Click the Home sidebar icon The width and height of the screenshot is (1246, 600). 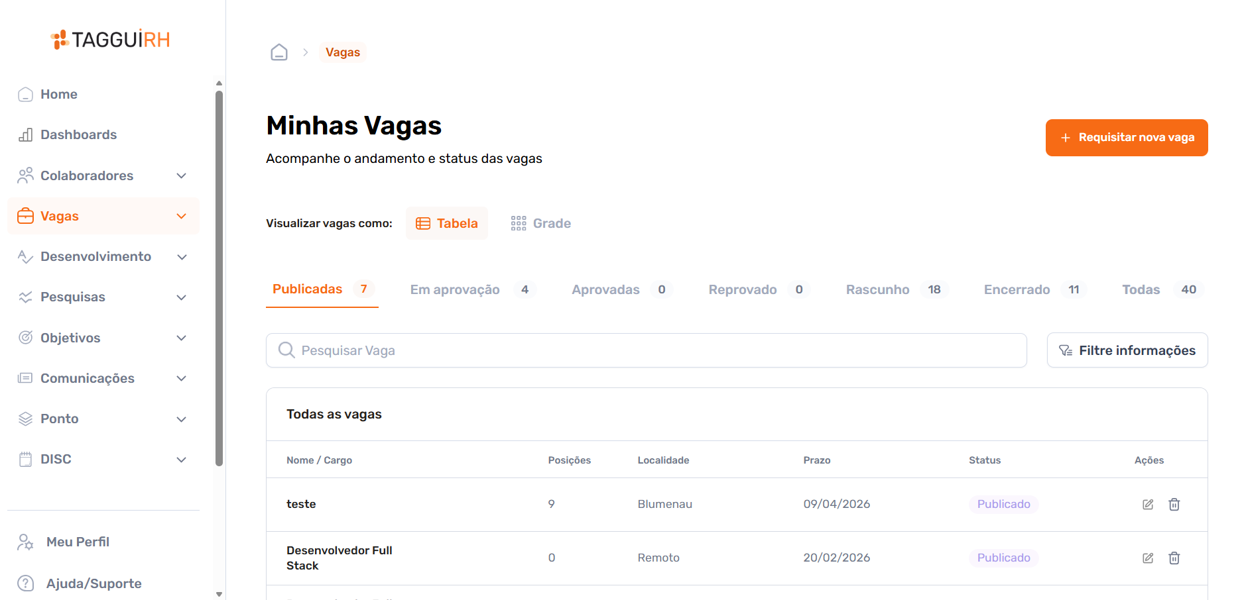25,94
